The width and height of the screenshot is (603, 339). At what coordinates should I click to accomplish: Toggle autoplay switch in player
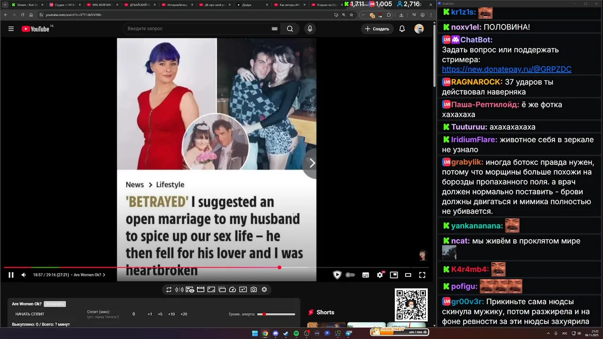point(350,275)
